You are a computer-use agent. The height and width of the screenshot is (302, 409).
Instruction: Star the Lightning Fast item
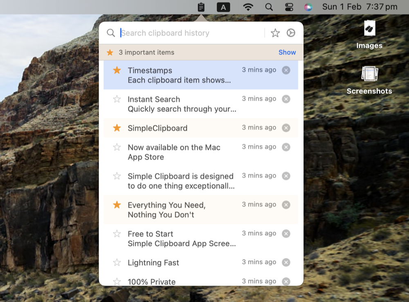[x=117, y=262]
